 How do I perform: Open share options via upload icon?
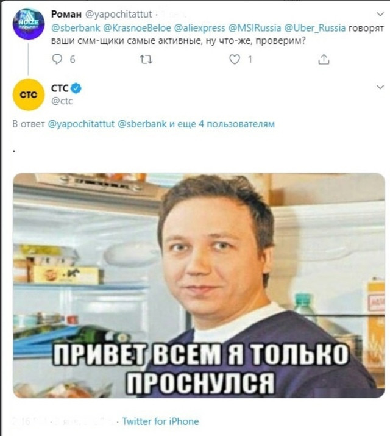point(324,59)
